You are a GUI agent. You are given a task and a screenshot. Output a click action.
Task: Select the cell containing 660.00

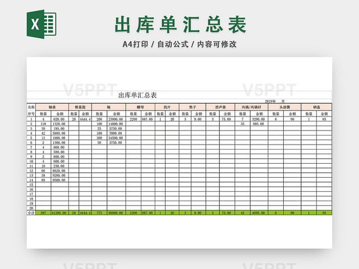tap(60, 147)
